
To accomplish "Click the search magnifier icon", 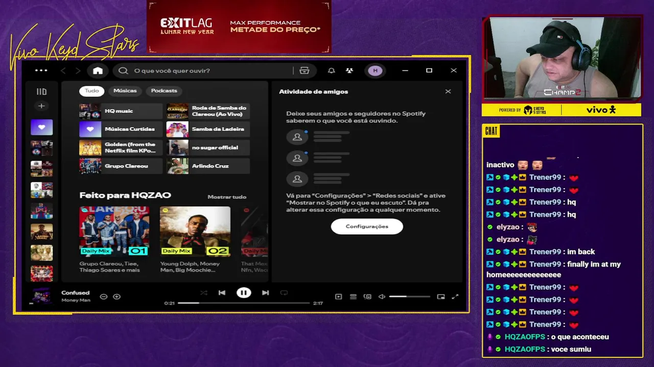I will (123, 70).
